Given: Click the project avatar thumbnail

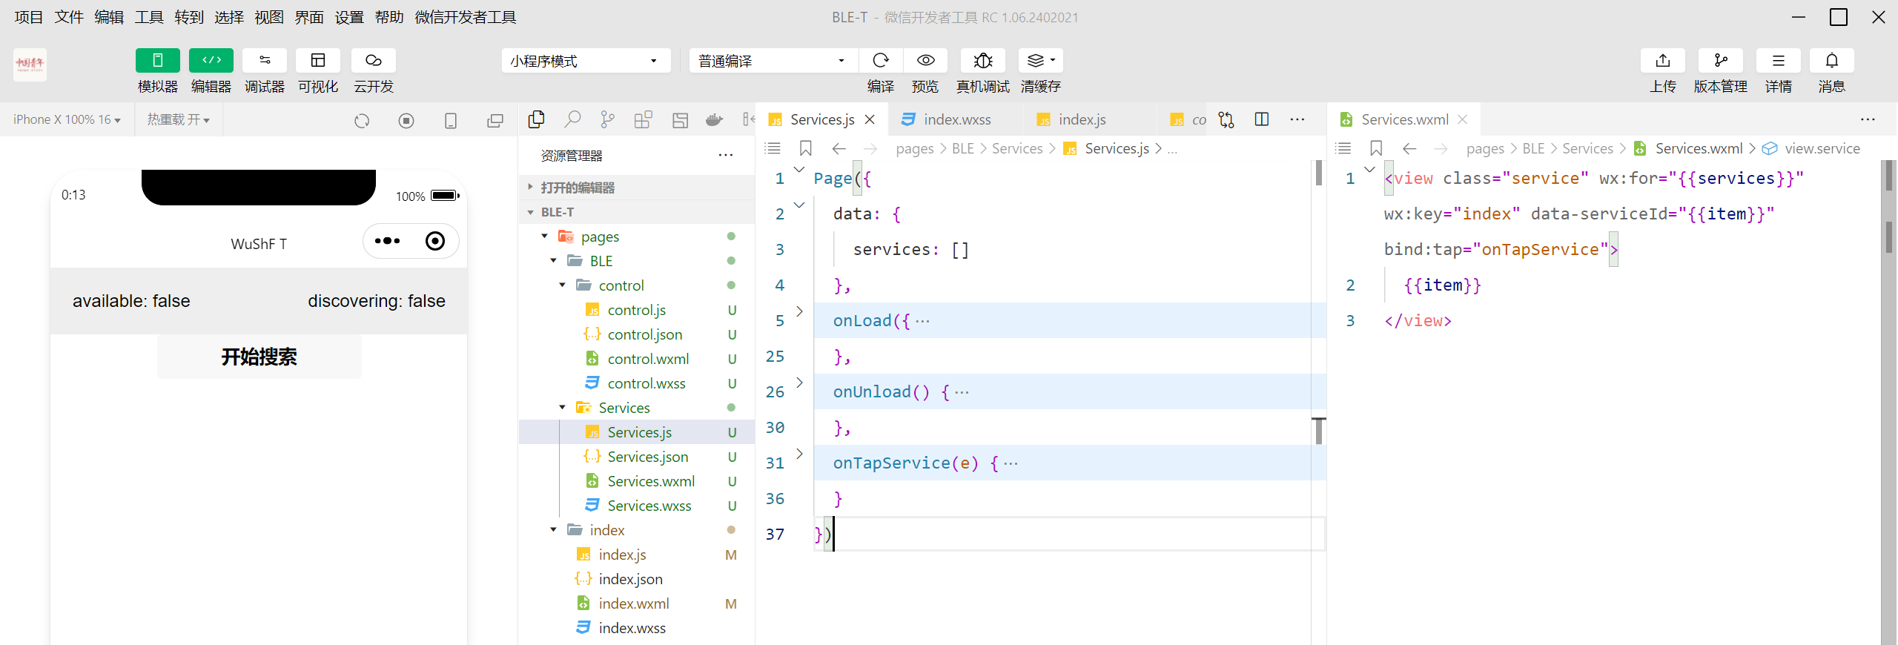Looking at the screenshot, I should coord(30,64).
